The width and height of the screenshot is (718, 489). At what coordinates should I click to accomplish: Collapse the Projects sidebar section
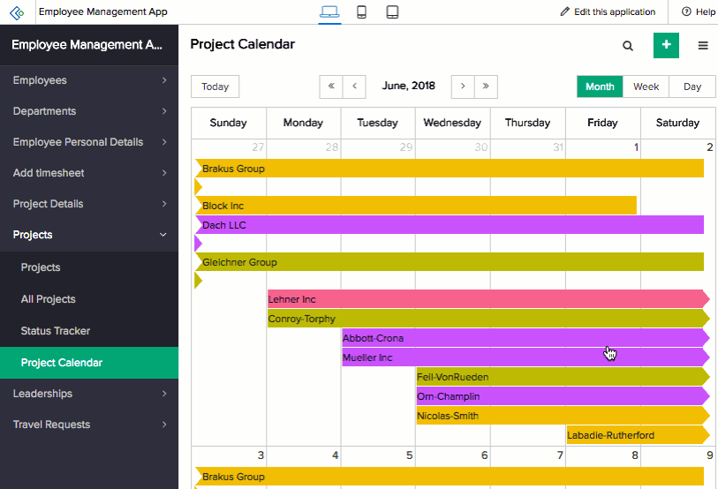click(x=88, y=235)
